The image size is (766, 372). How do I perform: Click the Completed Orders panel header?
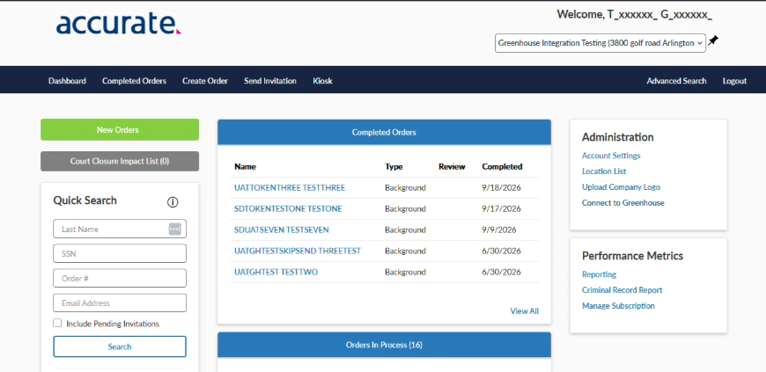tap(384, 132)
